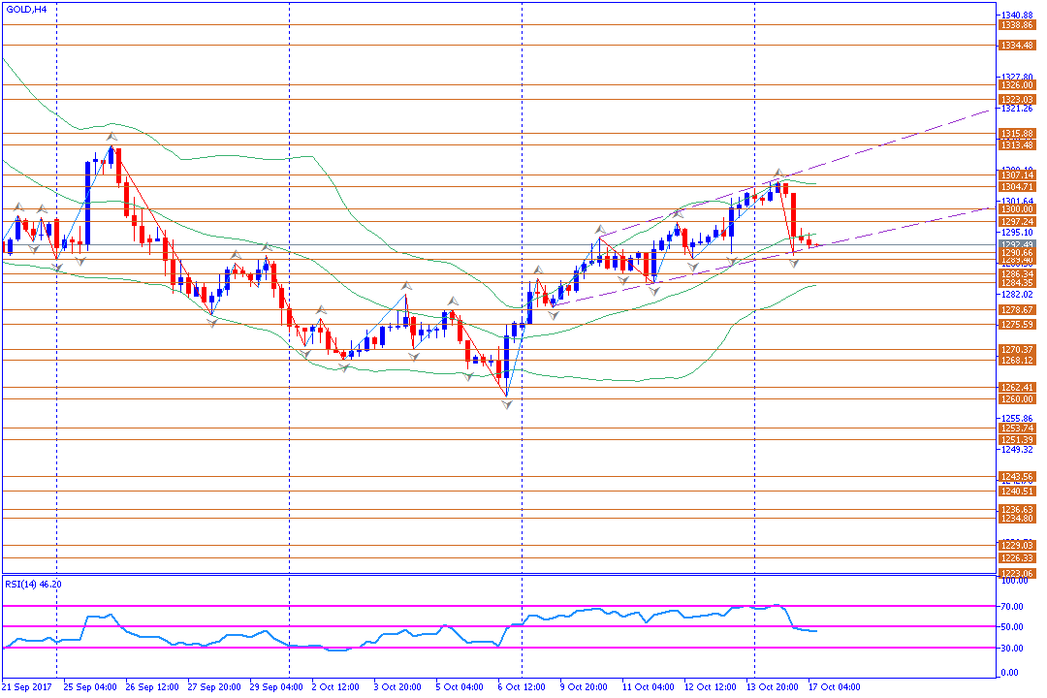Click the 1270.37 price level label
The image size is (1047, 698).
[x=1017, y=349]
